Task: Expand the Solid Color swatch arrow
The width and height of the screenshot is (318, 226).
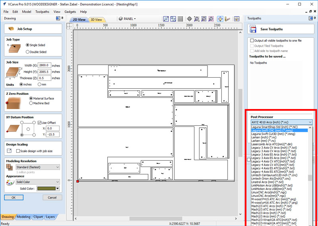Action: point(58,189)
